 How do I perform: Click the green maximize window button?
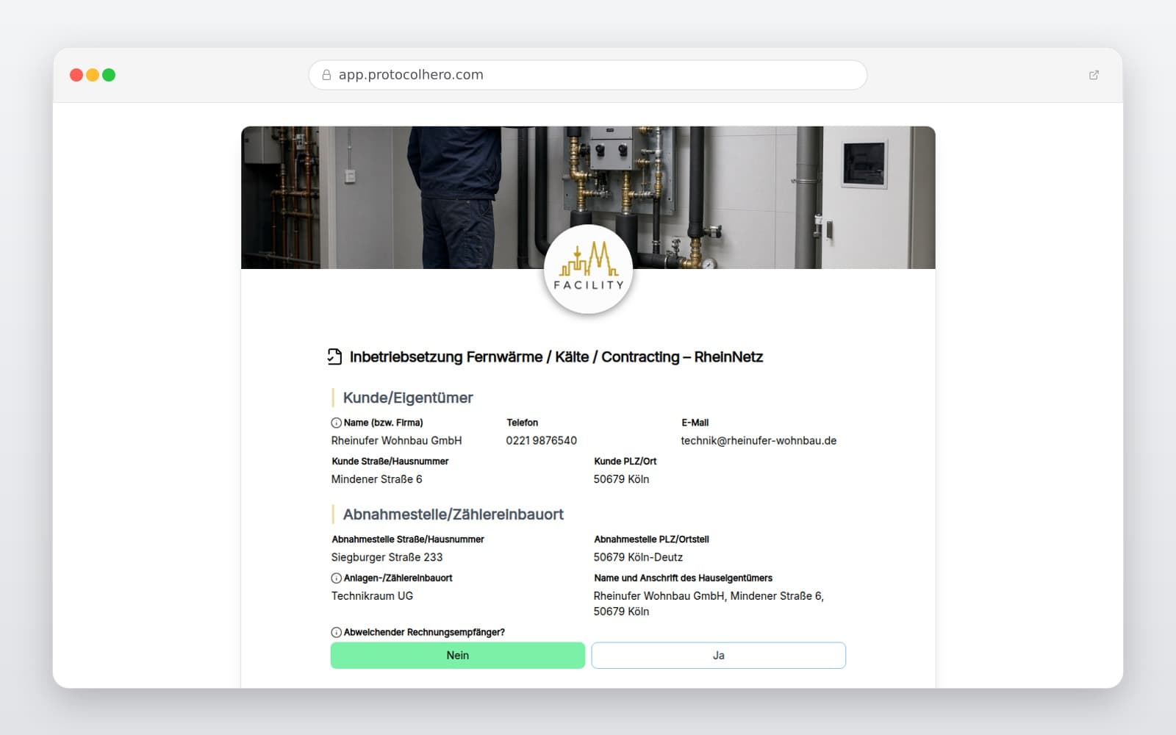(109, 75)
